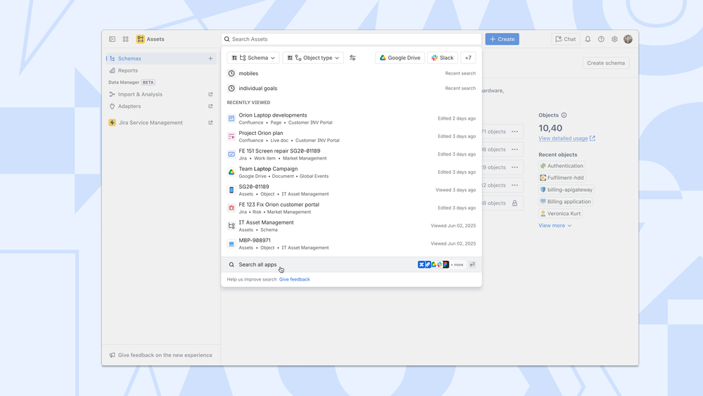This screenshot has width=703, height=396.
Task: Click the lock icon on last schema row
Action: pos(514,203)
